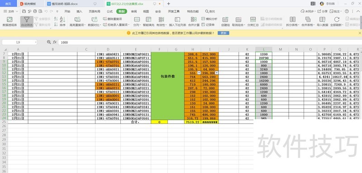Select the 合计 total label cell
The width and height of the screenshot is (362, 173).
tap(135, 122)
